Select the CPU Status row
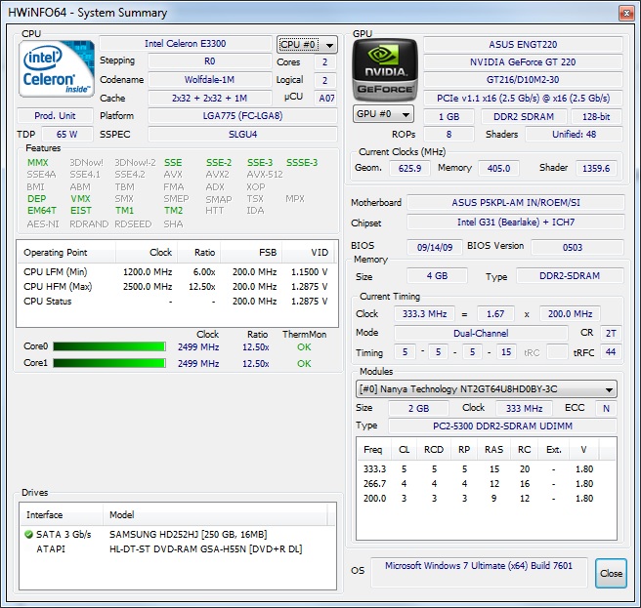Viewport: 641px width, 608px height. coord(176,302)
